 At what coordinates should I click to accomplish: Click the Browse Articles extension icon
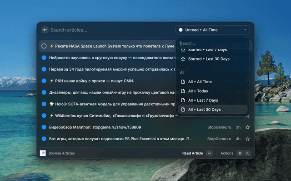point(43,153)
